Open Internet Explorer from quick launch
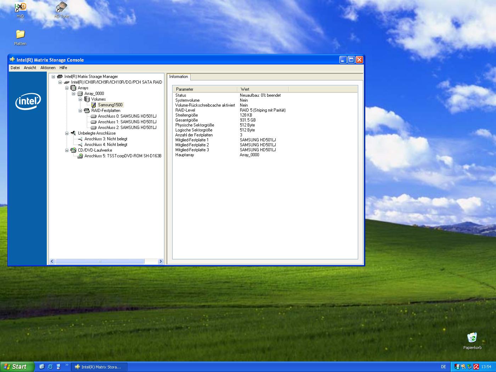 point(50,367)
